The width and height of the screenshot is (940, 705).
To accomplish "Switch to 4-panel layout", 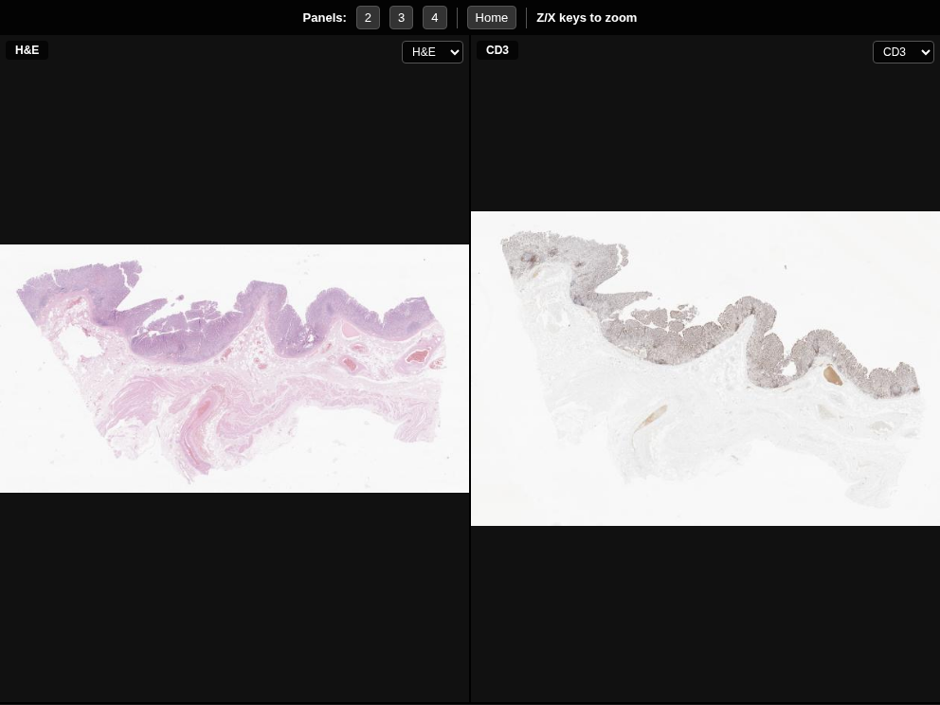I will tap(434, 18).
